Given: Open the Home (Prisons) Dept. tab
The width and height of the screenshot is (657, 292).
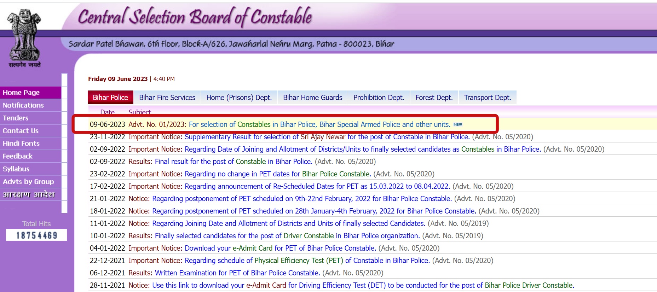Looking at the screenshot, I should (x=239, y=98).
